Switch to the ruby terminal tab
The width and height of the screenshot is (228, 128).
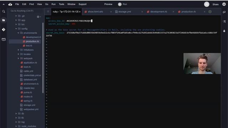click(66, 12)
